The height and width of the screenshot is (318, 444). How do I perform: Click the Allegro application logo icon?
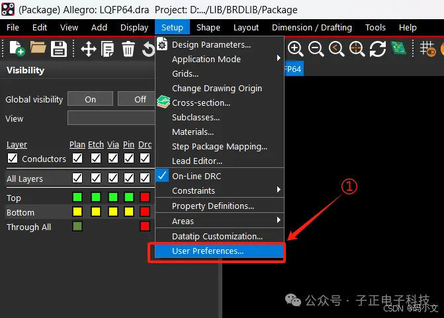pyautogui.click(x=8, y=9)
